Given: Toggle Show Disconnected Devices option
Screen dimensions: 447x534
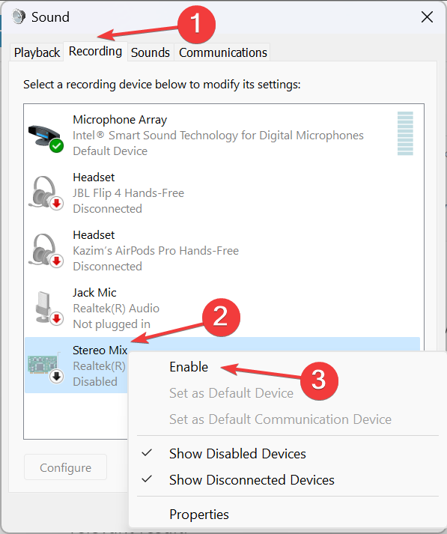Looking at the screenshot, I should coord(252,480).
